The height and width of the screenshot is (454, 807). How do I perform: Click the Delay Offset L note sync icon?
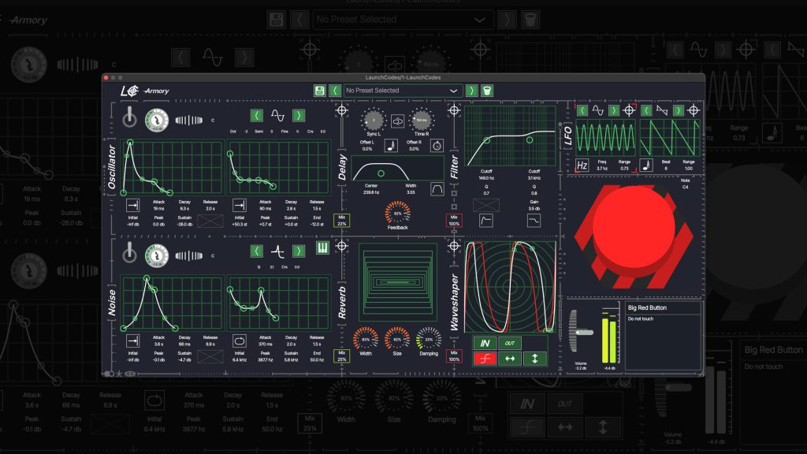click(390, 144)
